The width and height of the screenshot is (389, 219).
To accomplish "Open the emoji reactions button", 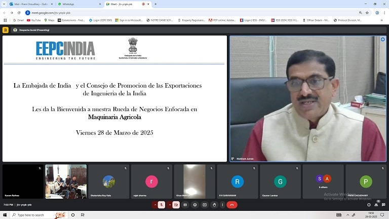I will click(x=195, y=205).
